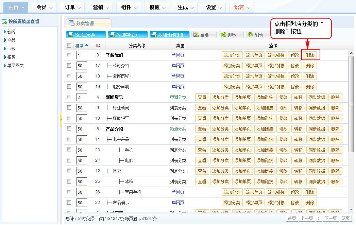The image size is (356, 225).
Task: Click the 按所属模型查看 header icon
Action: [x=5, y=22]
